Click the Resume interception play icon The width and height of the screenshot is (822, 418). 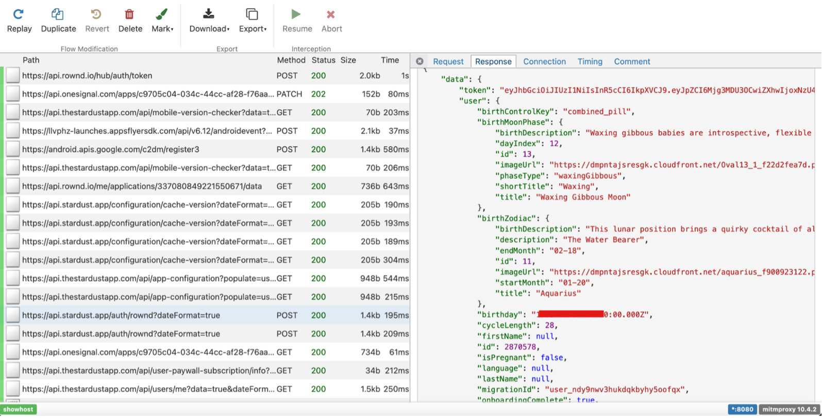[296, 14]
